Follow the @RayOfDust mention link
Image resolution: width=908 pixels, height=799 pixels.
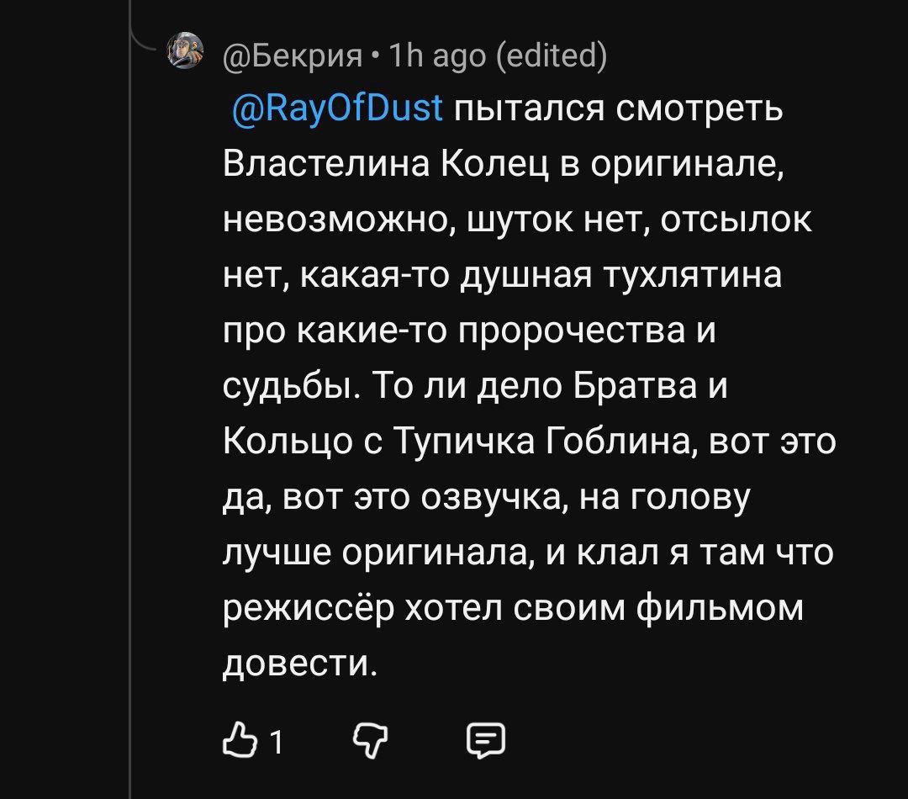pos(337,110)
